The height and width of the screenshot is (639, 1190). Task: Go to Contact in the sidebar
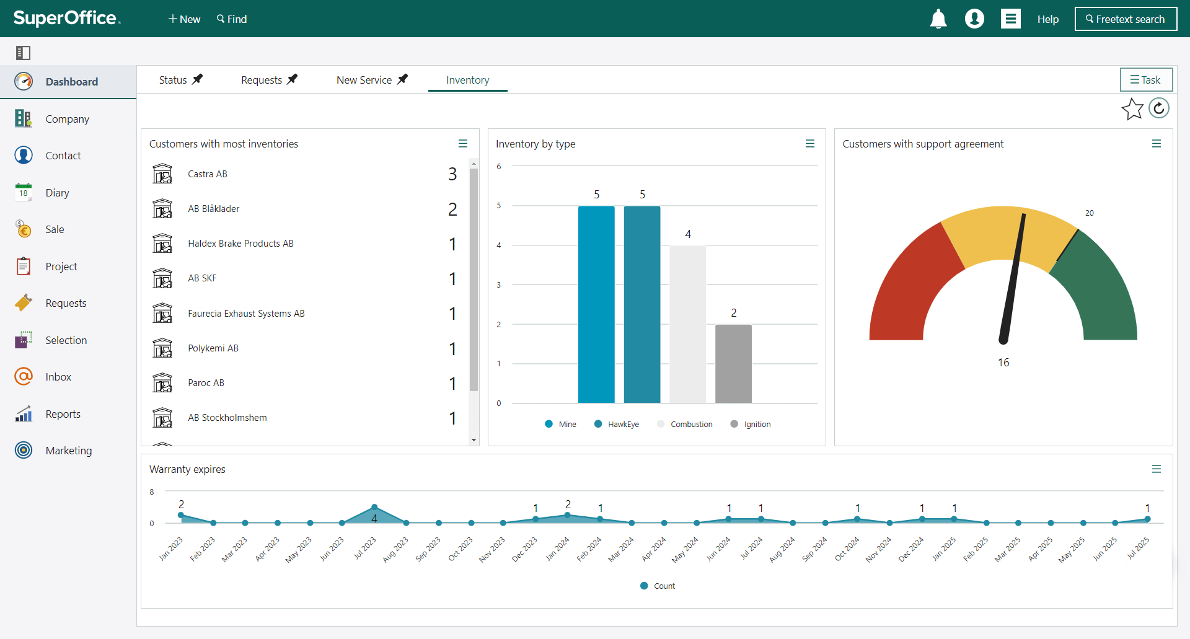pyautogui.click(x=63, y=156)
